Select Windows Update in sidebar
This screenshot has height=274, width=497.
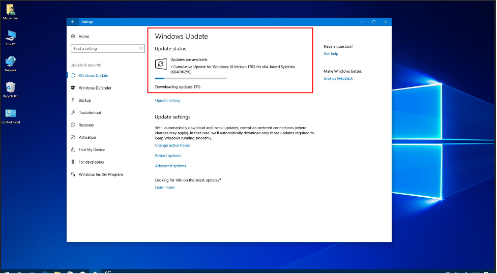pos(94,75)
